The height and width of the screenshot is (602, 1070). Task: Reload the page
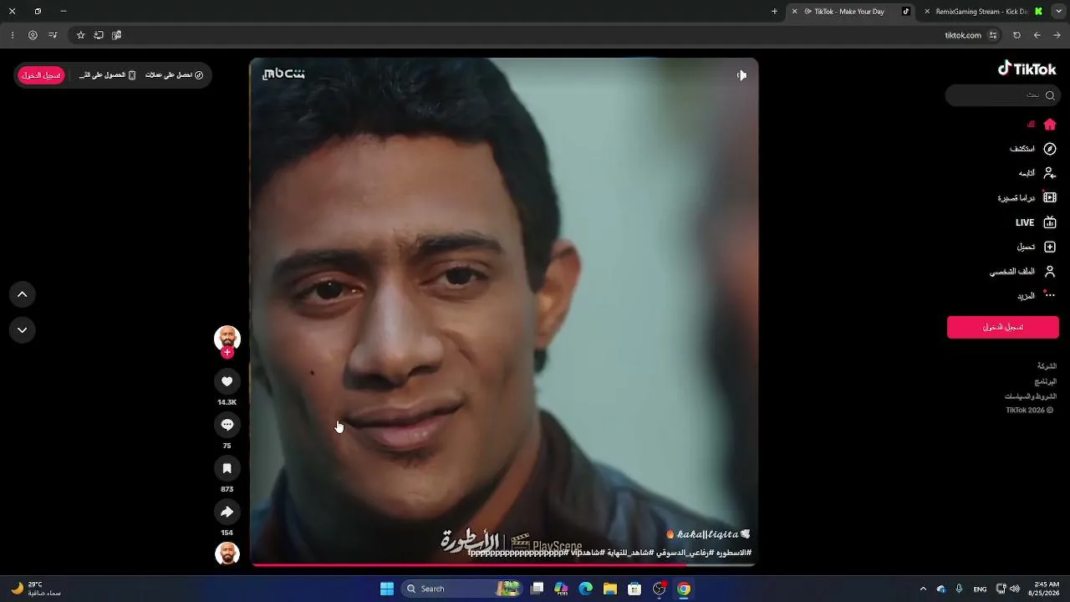(1016, 35)
